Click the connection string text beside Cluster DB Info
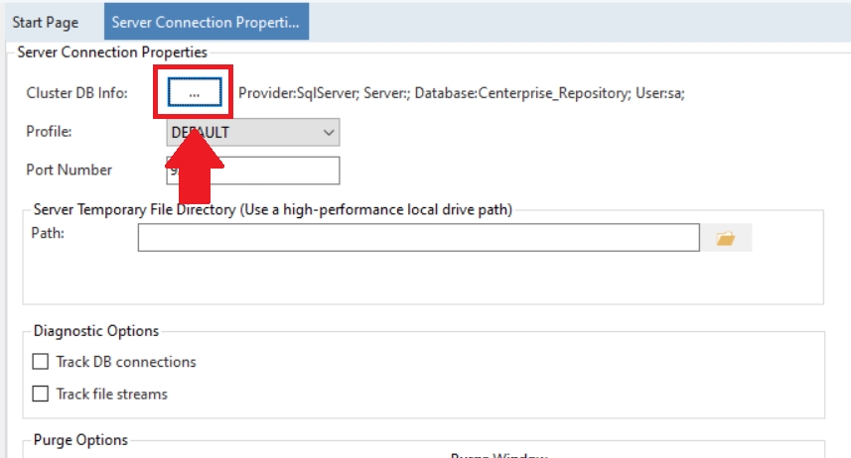Screen dimensions: 851x458 click(462, 92)
